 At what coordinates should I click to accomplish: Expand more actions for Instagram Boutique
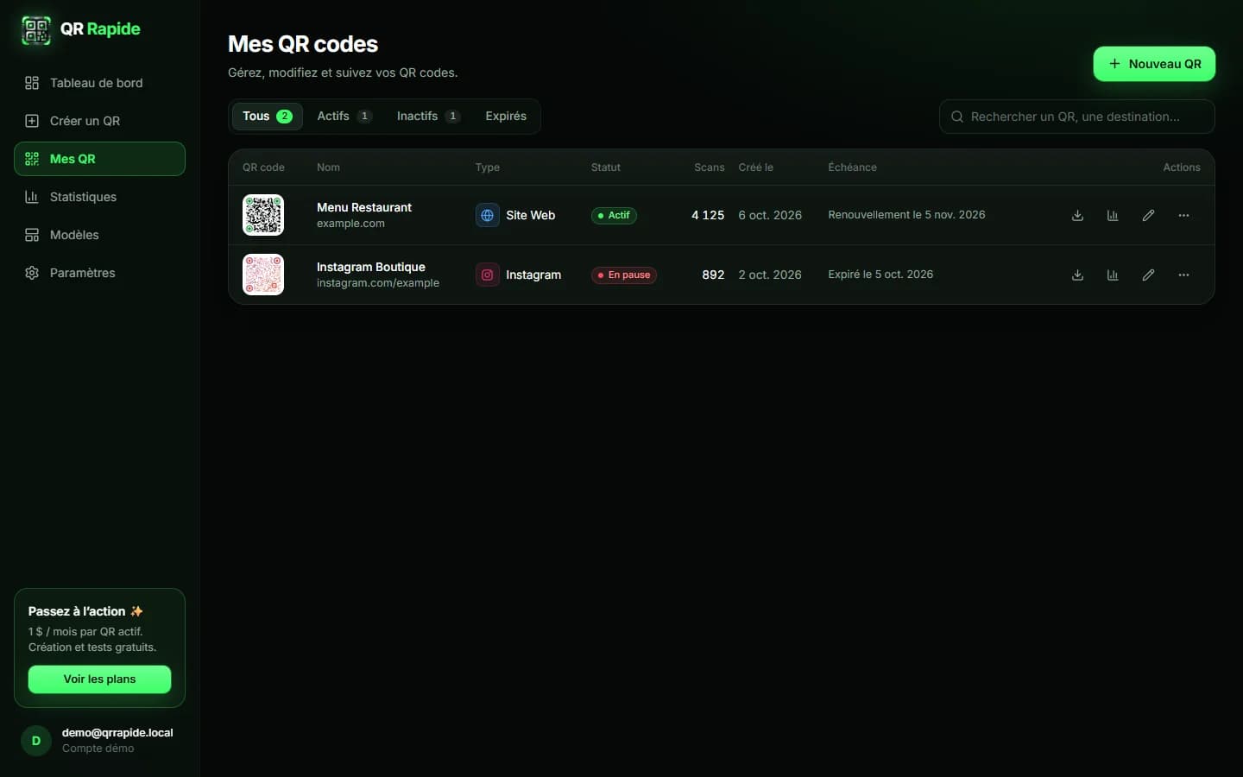(1183, 275)
